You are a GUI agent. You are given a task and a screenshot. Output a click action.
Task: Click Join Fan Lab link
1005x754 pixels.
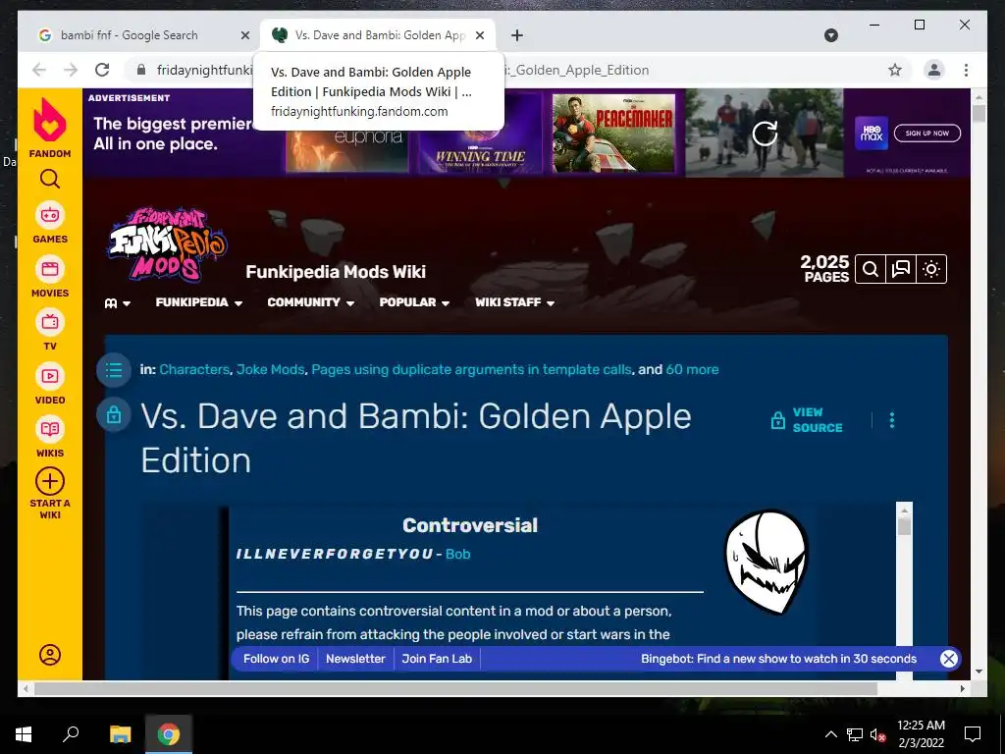437,659
